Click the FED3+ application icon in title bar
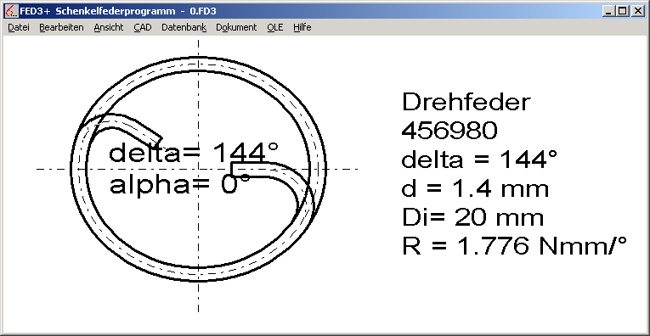This screenshot has height=336, width=650. [x=12, y=11]
